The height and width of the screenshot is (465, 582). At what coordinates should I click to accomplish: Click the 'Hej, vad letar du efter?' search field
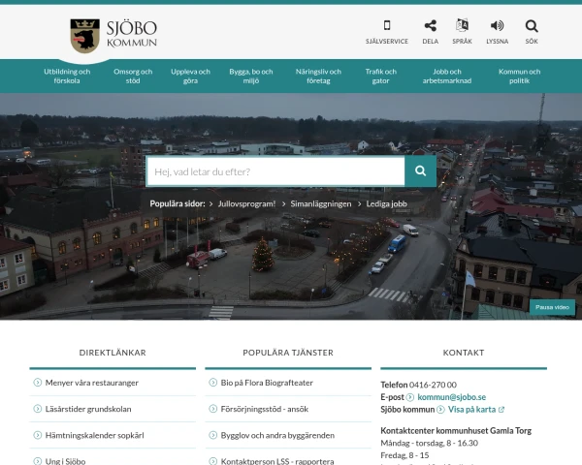click(x=275, y=171)
